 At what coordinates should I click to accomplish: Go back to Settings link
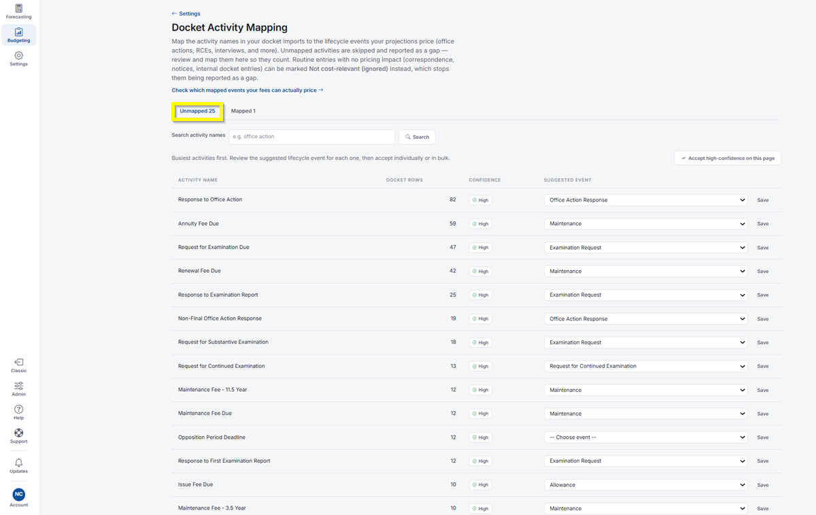click(x=186, y=14)
